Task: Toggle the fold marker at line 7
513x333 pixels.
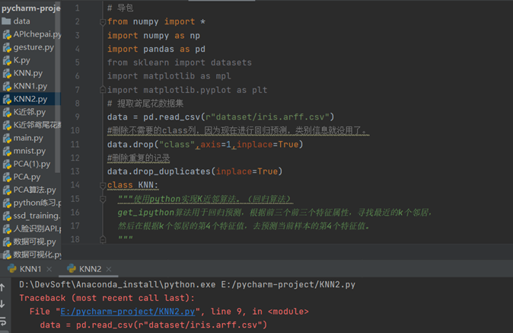Action: 103,89
